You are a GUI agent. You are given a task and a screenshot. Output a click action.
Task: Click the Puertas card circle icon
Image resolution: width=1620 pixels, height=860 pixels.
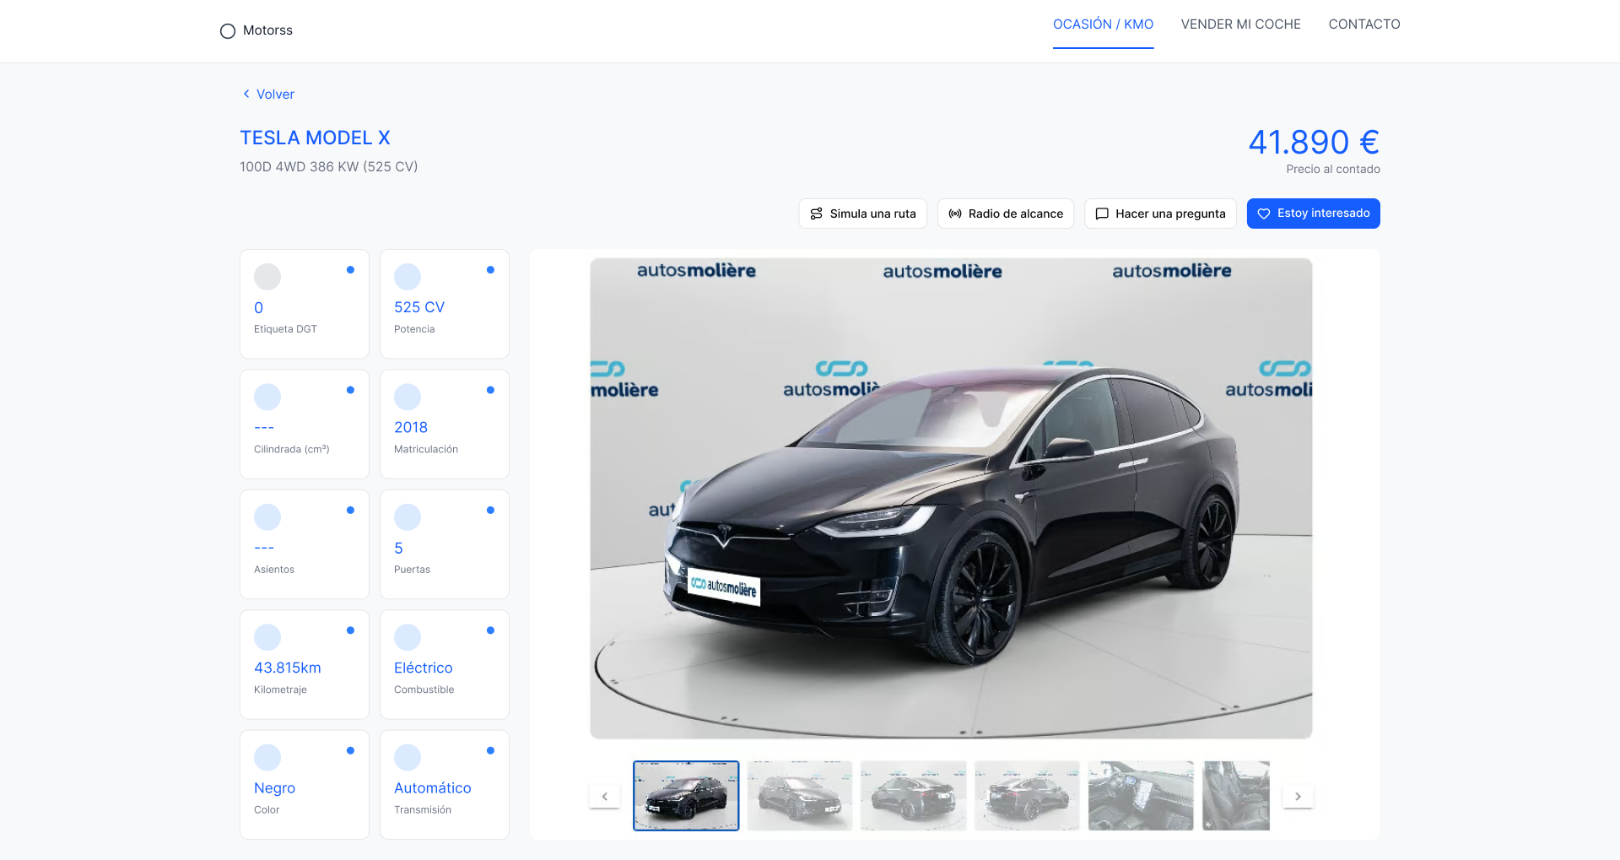[408, 517]
